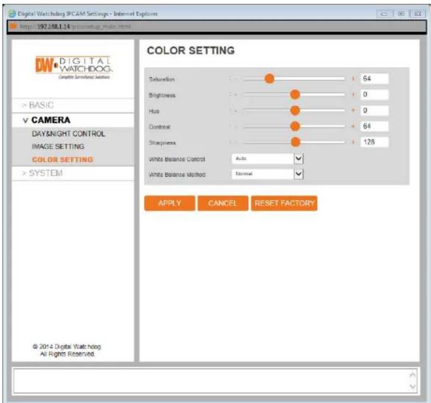Screen dimensions: 431x403
Task: Click the Hue value input field
Action: 375,110
